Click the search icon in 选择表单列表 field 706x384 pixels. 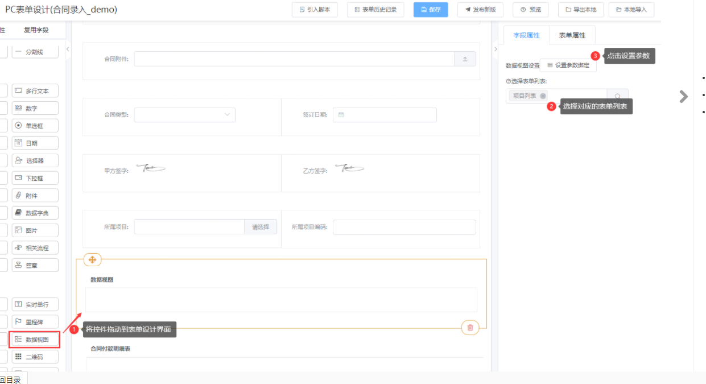617,96
